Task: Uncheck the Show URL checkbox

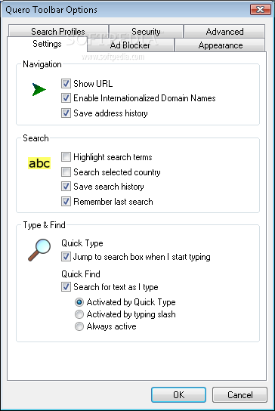Action: (x=66, y=84)
